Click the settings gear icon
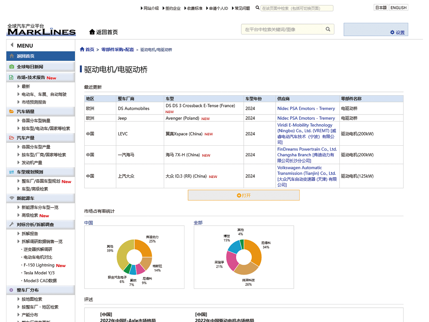Viewport: 429px width, 322px height. pos(392,32)
